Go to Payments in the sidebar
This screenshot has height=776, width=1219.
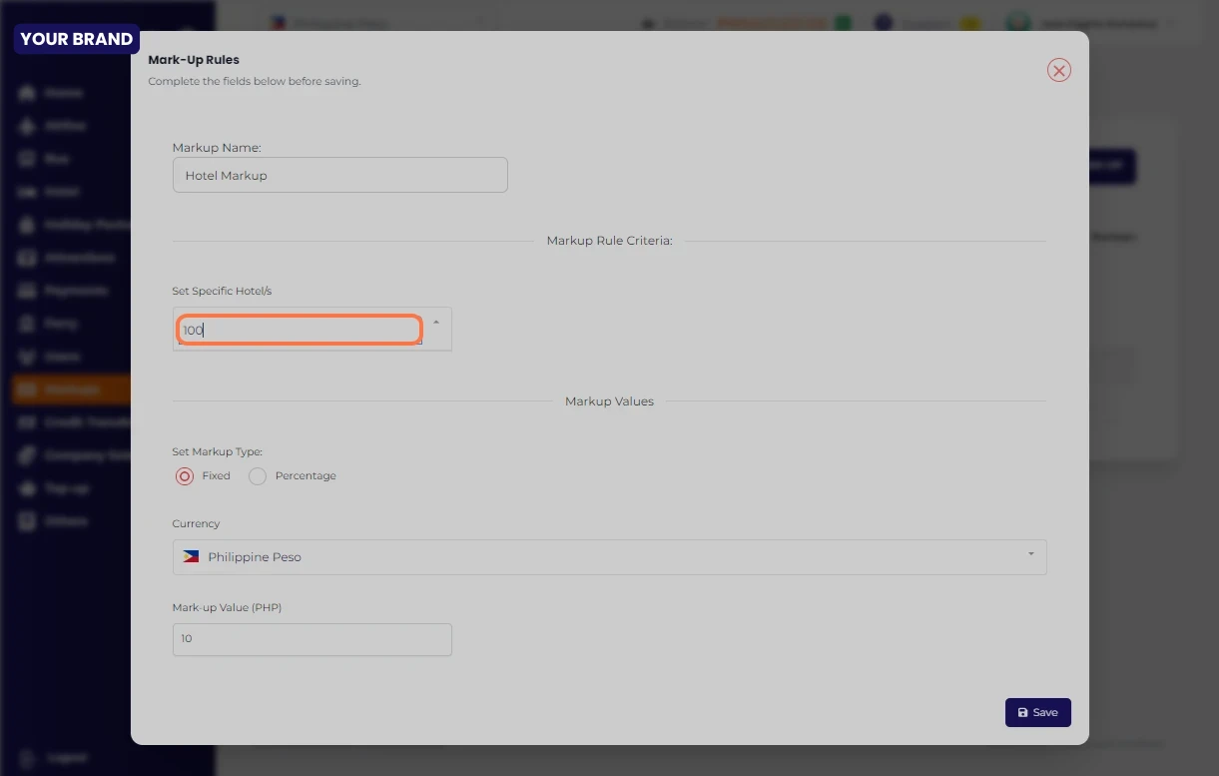pos(70,291)
